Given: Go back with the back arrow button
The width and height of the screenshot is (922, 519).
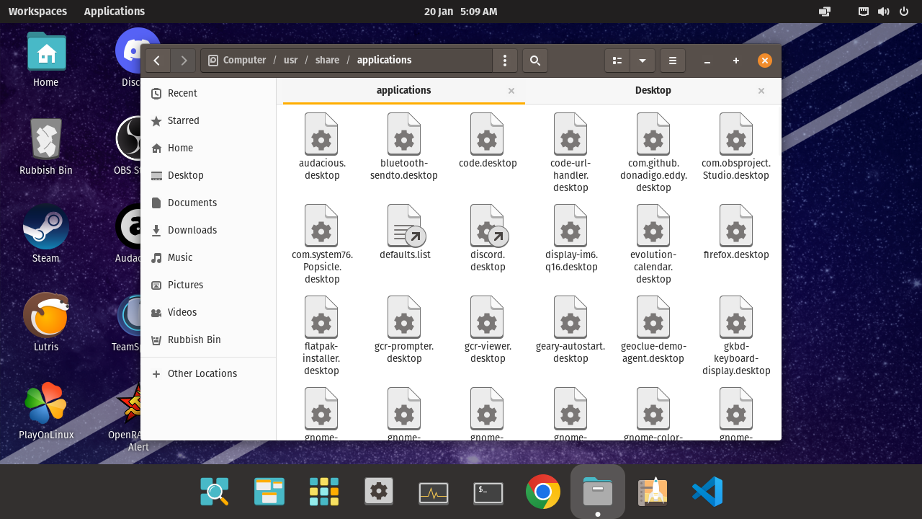Looking at the screenshot, I should coord(157,61).
